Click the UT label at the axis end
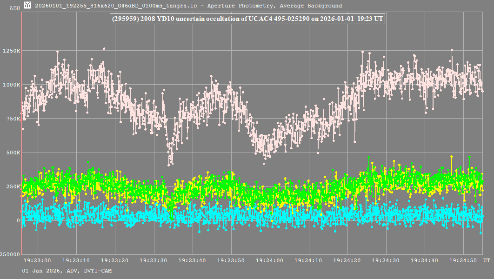494x279 pixels. tap(486, 261)
